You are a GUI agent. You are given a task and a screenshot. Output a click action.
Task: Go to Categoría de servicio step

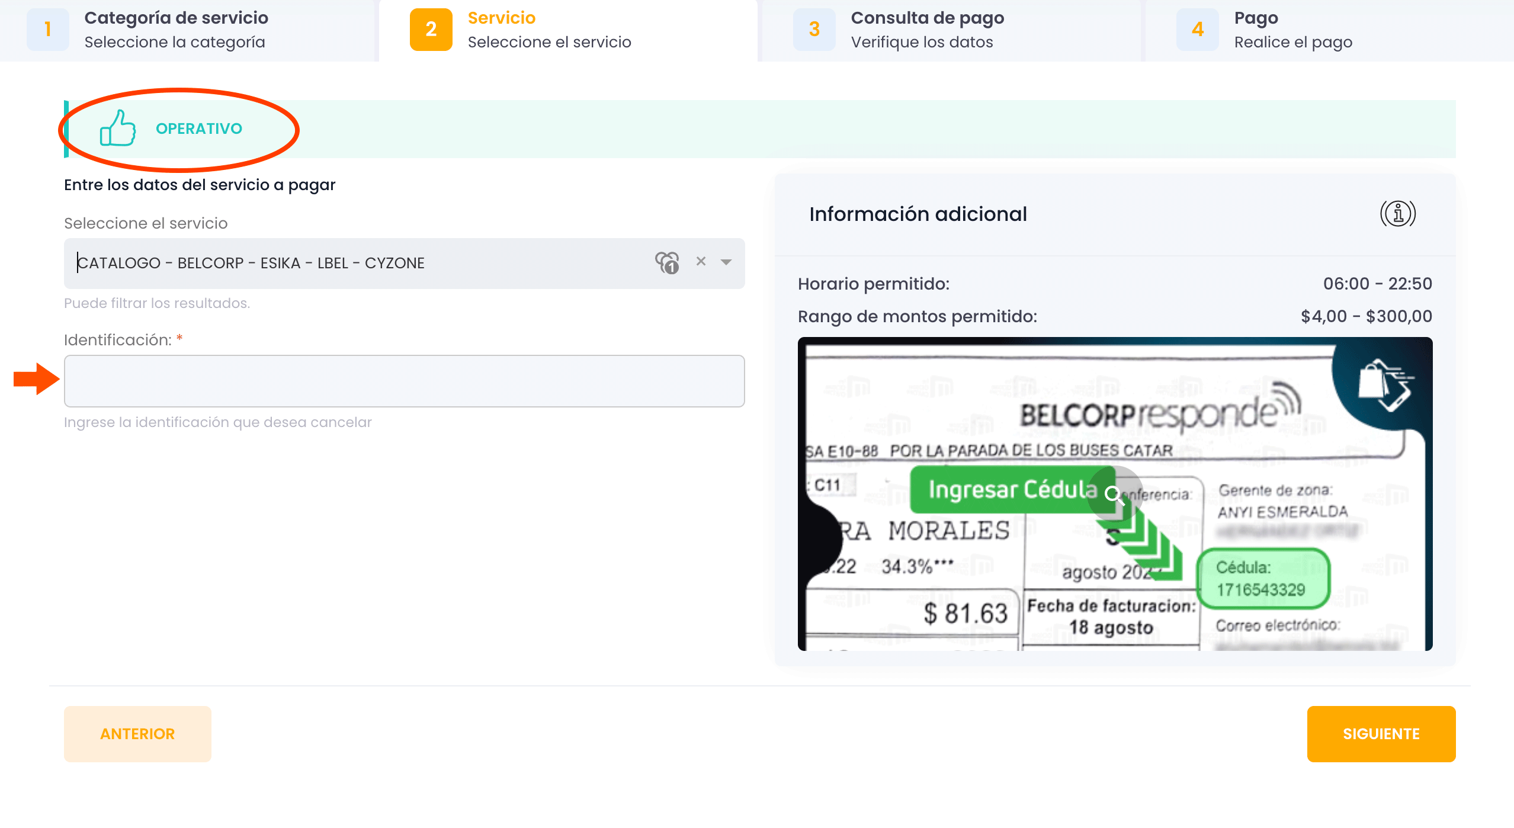click(187, 30)
